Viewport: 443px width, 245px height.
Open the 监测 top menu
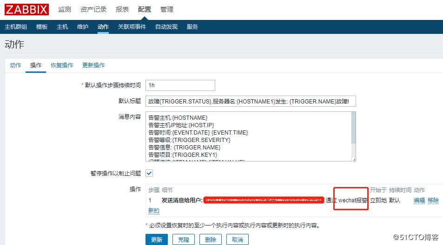(65, 9)
